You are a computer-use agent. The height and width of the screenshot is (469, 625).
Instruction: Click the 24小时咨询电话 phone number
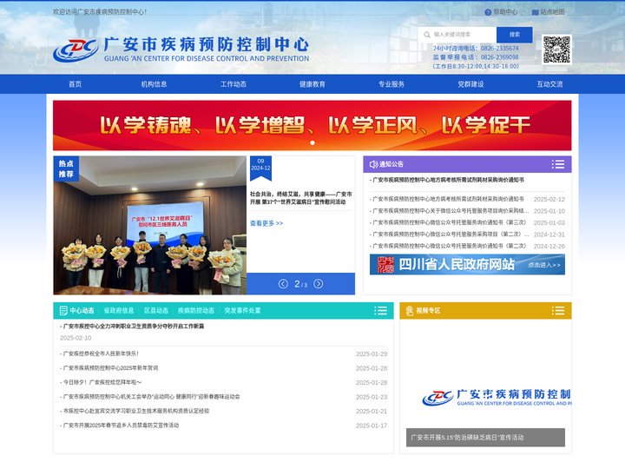pos(499,48)
